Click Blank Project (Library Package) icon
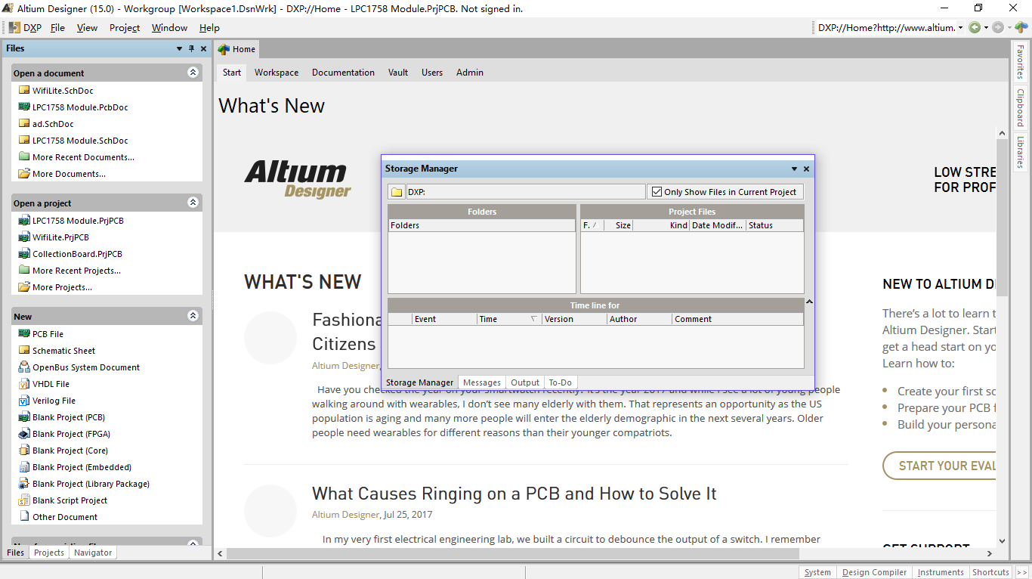The height and width of the screenshot is (579, 1032). click(24, 484)
